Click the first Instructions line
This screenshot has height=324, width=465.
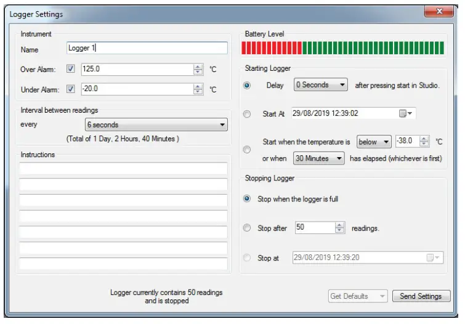123,169
